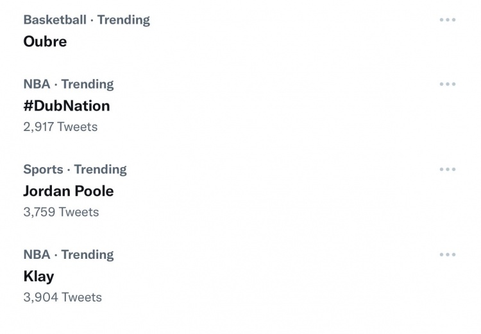Image resolution: width=481 pixels, height=334 pixels.
Task: Click the word Tweets under Klay
Action: pyautogui.click(x=81, y=297)
